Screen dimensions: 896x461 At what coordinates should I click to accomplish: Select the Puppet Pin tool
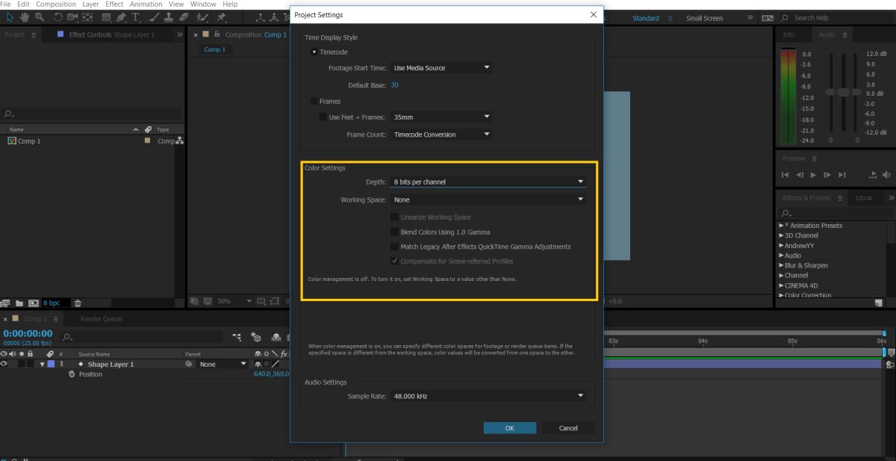point(221,17)
